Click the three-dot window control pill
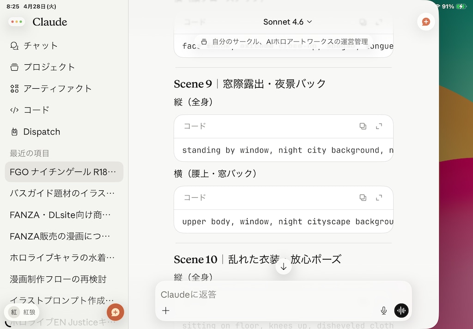Viewport: 473px width, 329px height. pos(17,22)
